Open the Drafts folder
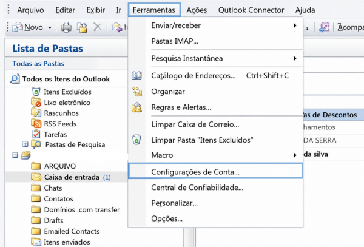The image size is (364, 247). pos(53,220)
